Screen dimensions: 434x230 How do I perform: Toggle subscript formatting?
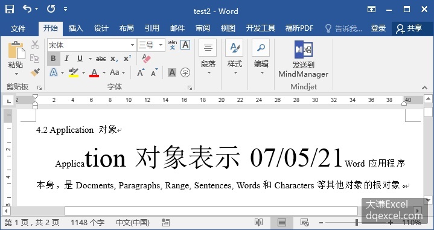[114, 59]
